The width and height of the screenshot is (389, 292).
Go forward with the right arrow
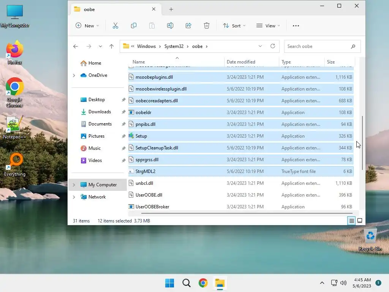pos(89,46)
